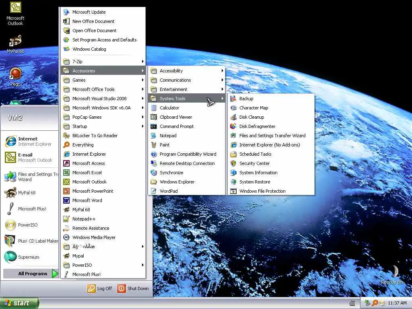
Task: Expand PopCap Games submenu
Action: pos(103,117)
